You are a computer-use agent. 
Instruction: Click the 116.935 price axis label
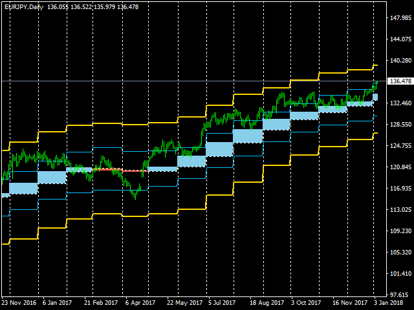pyautogui.click(x=400, y=189)
